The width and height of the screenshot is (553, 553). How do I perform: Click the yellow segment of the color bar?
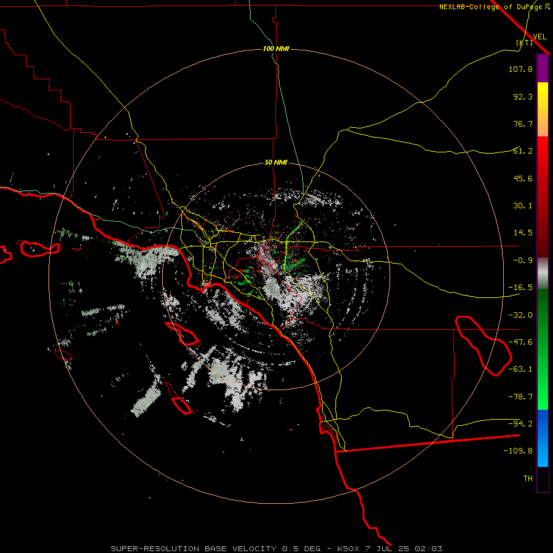(x=543, y=109)
